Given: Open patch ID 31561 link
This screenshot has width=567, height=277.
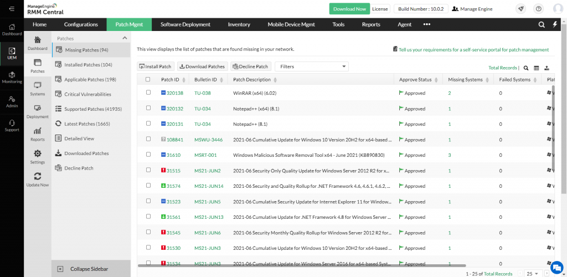Looking at the screenshot, I should click(173, 217).
